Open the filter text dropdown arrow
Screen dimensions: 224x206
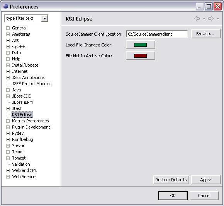(44, 19)
